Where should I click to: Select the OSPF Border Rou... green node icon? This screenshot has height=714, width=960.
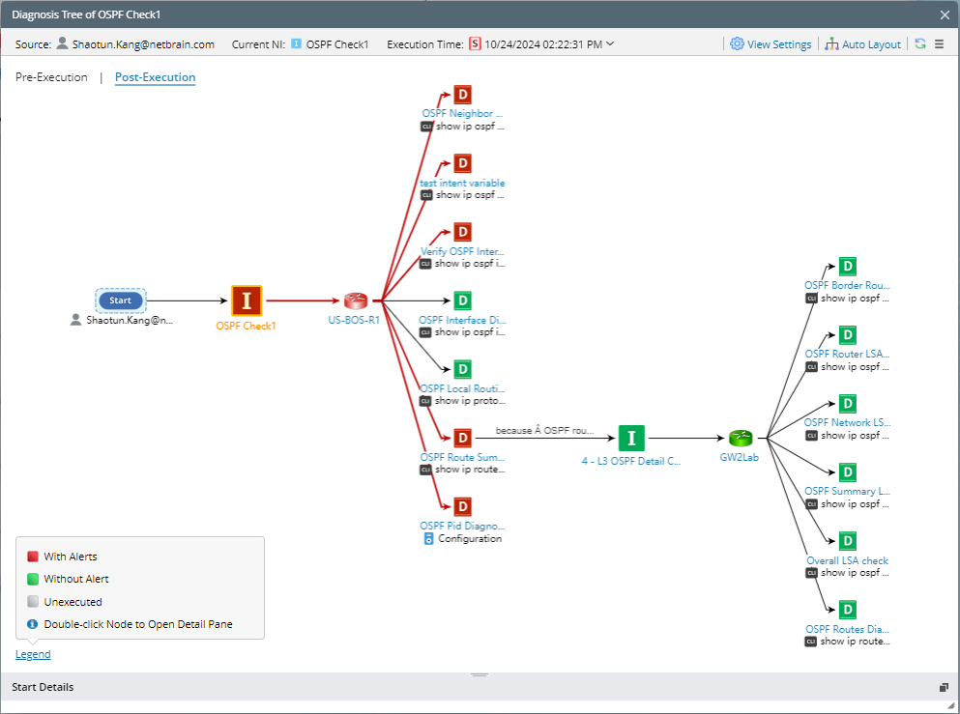pyautogui.click(x=847, y=266)
